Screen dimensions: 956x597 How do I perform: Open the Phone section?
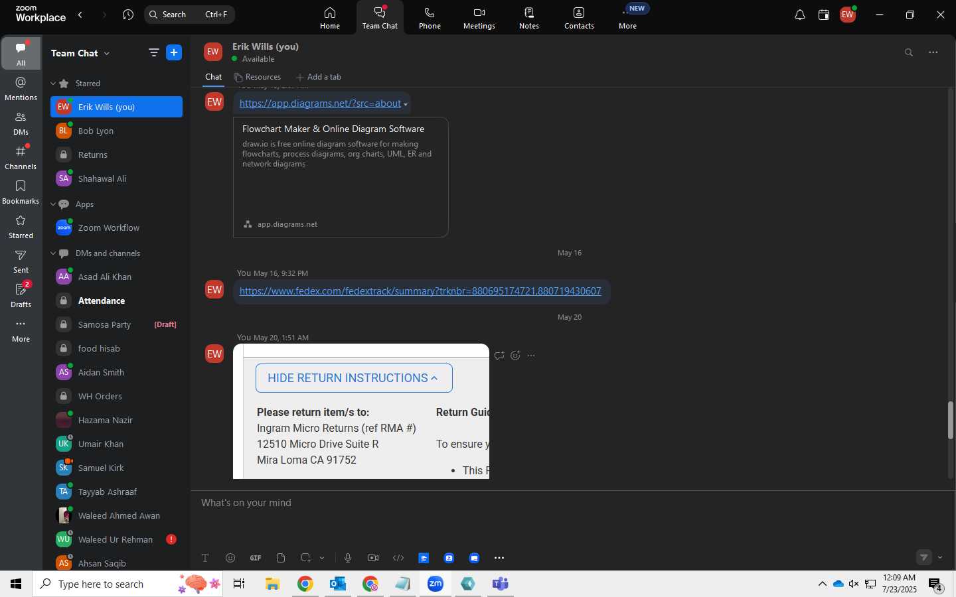click(x=430, y=18)
